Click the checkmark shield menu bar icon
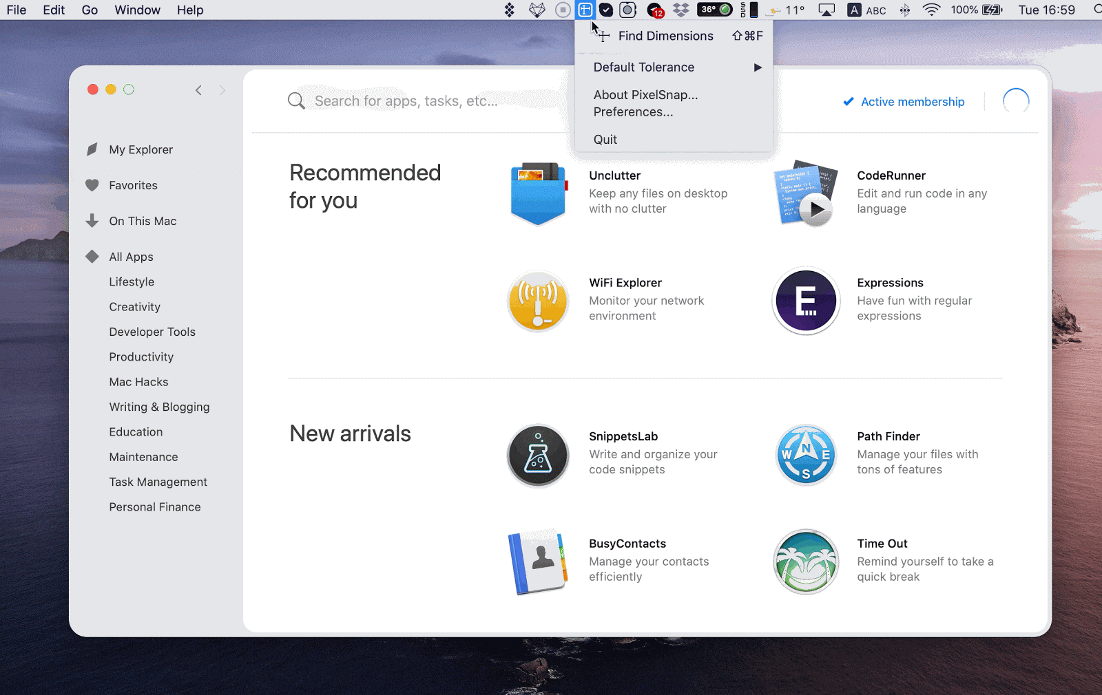This screenshot has width=1102, height=695. (x=606, y=10)
